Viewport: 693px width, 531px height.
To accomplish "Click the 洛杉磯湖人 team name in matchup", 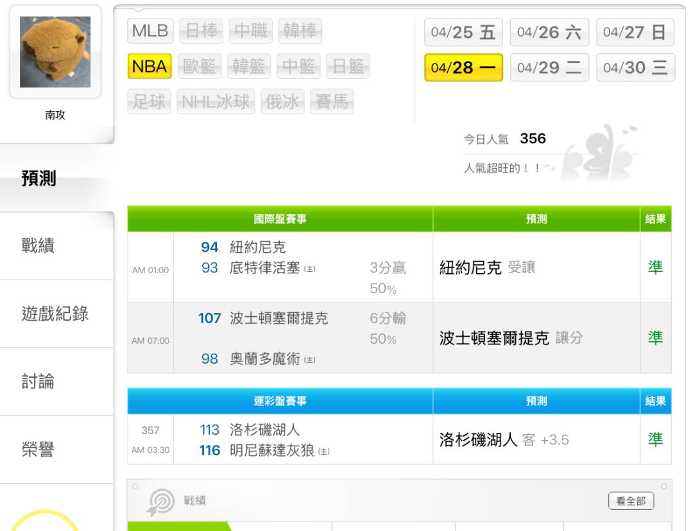I will click(264, 430).
